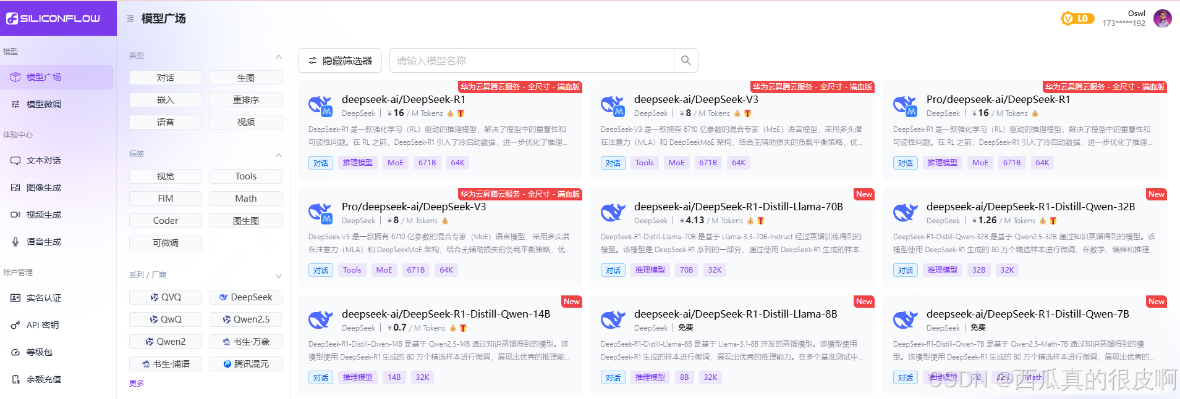Viewport: 1180px width, 399px height.
Task: Toggle the 嵌入 type filter
Action: click(166, 100)
